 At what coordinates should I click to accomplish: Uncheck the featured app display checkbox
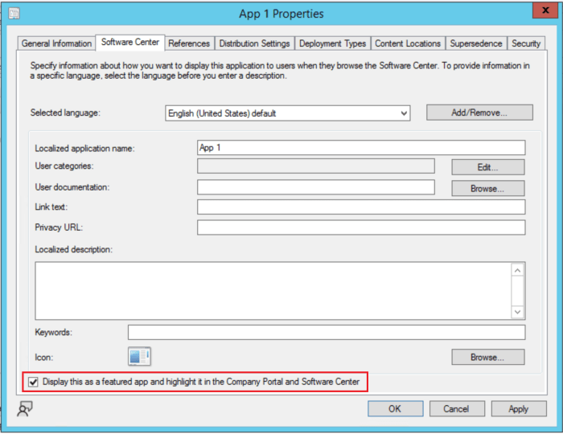pos(33,382)
